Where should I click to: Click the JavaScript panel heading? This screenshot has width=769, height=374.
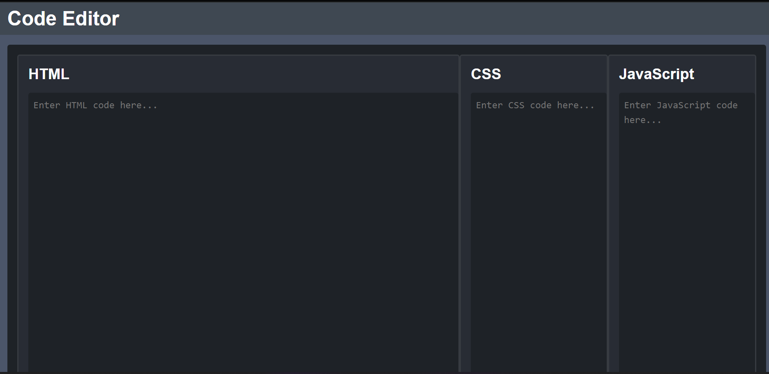656,74
